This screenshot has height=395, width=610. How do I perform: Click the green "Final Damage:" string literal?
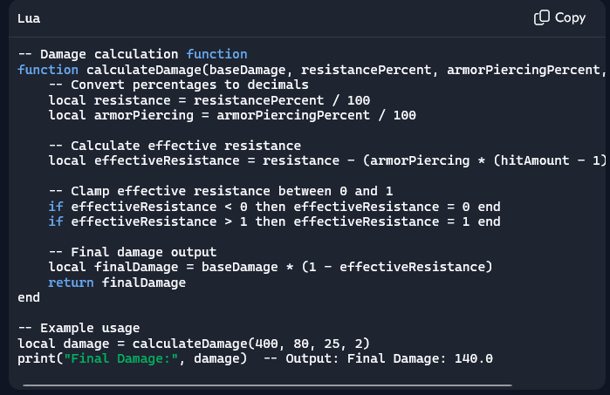(x=109, y=358)
